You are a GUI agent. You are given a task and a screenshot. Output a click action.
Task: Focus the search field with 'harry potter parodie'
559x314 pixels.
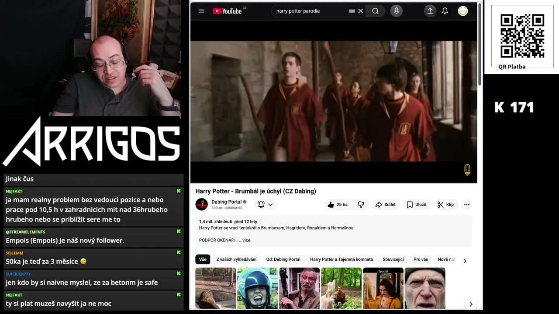tap(310, 11)
